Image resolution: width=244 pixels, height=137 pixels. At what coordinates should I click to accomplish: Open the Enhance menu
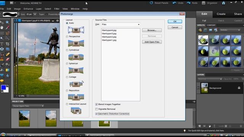tap(28, 9)
